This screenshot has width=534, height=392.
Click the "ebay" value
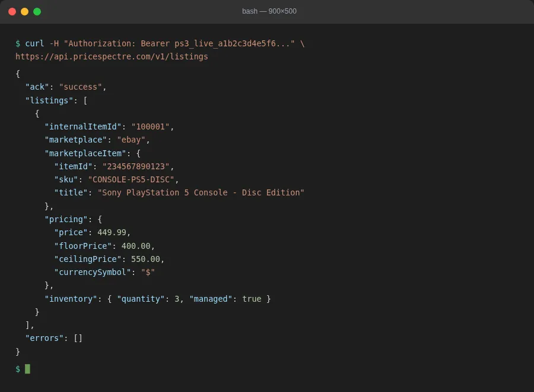pos(131,140)
